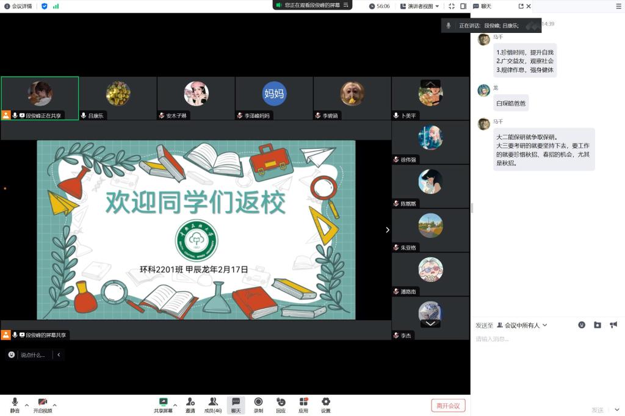Start recording the meeting

click(x=258, y=404)
